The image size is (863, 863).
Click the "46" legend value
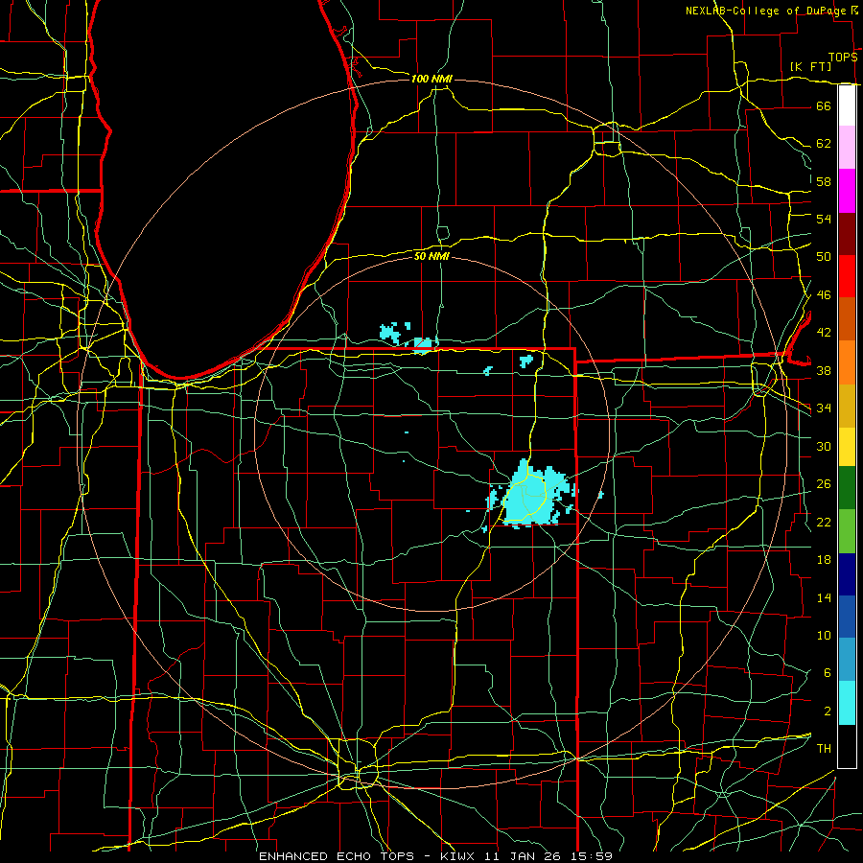pyautogui.click(x=824, y=295)
